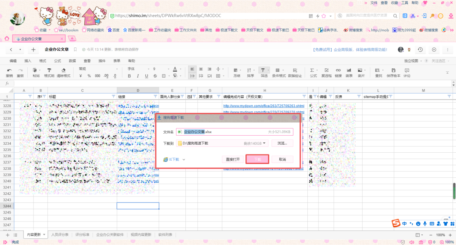Image resolution: width=456 pixels, height=245 pixels.
Task: Click the file name input field
Action: click(224, 132)
